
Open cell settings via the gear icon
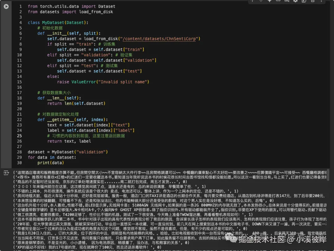[x=295, y=1]
